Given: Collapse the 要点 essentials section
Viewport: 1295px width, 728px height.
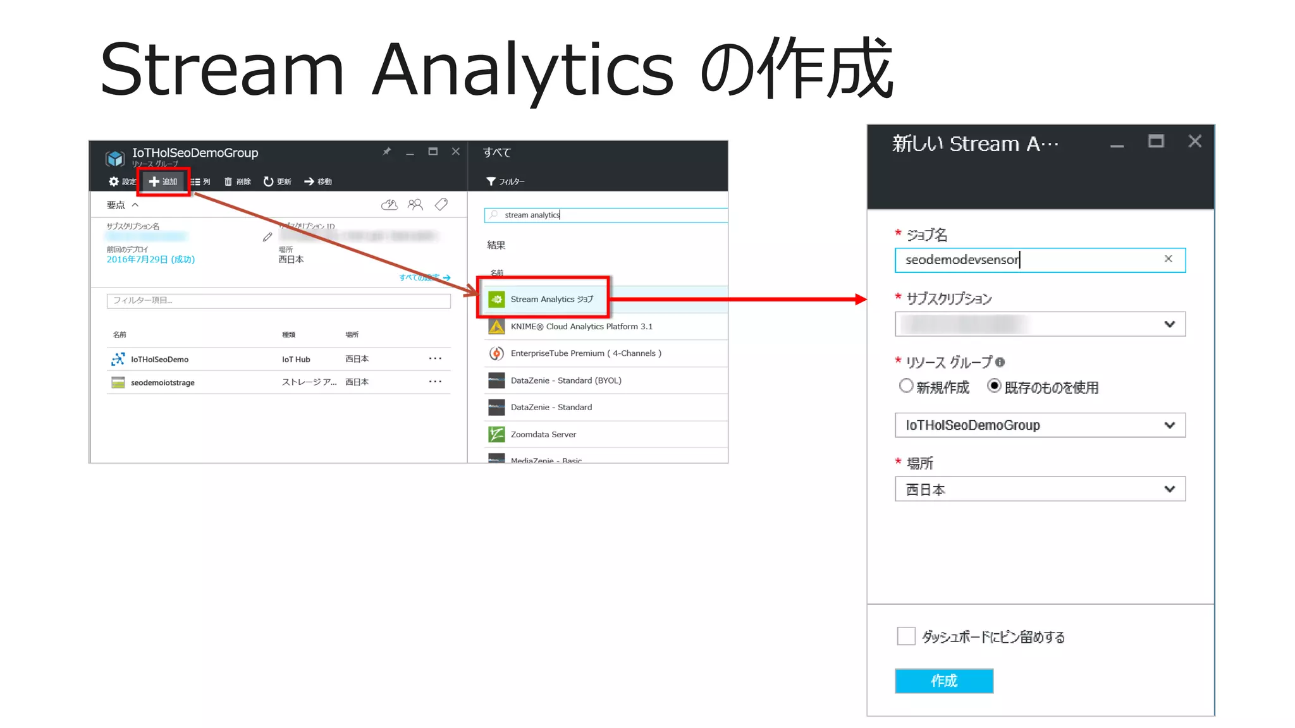Looking at the screenshot, I should [x=122, y=205].
